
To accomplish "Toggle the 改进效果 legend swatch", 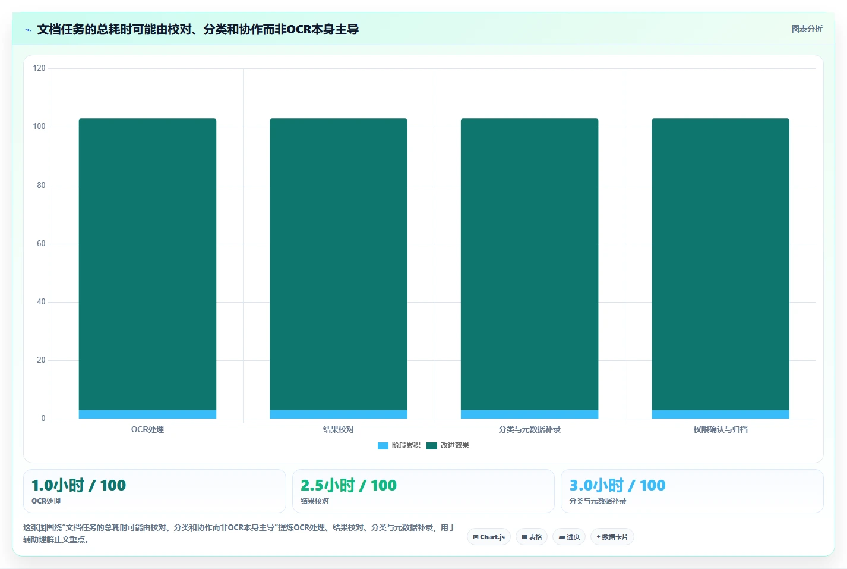I will [432, 445].
